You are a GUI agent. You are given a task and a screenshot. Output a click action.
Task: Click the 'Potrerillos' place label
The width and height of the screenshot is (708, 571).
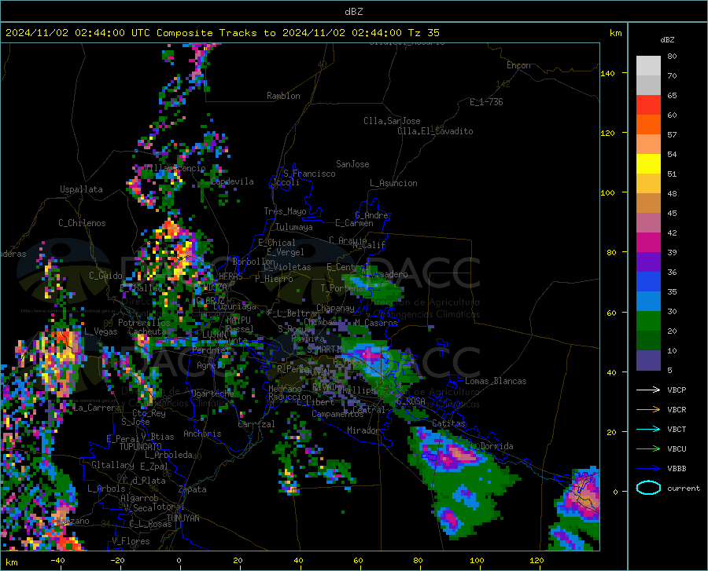(x=144, y=323)
